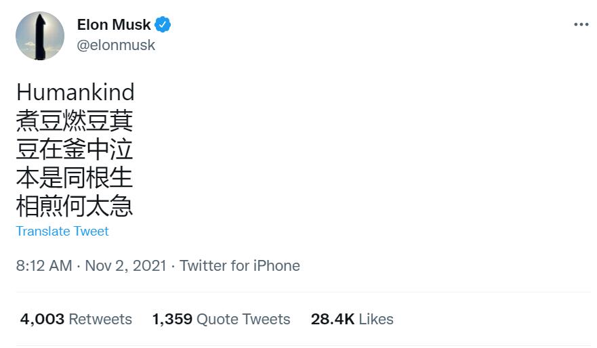Click the poem line 豆在釜中泣

pos(75,150)
